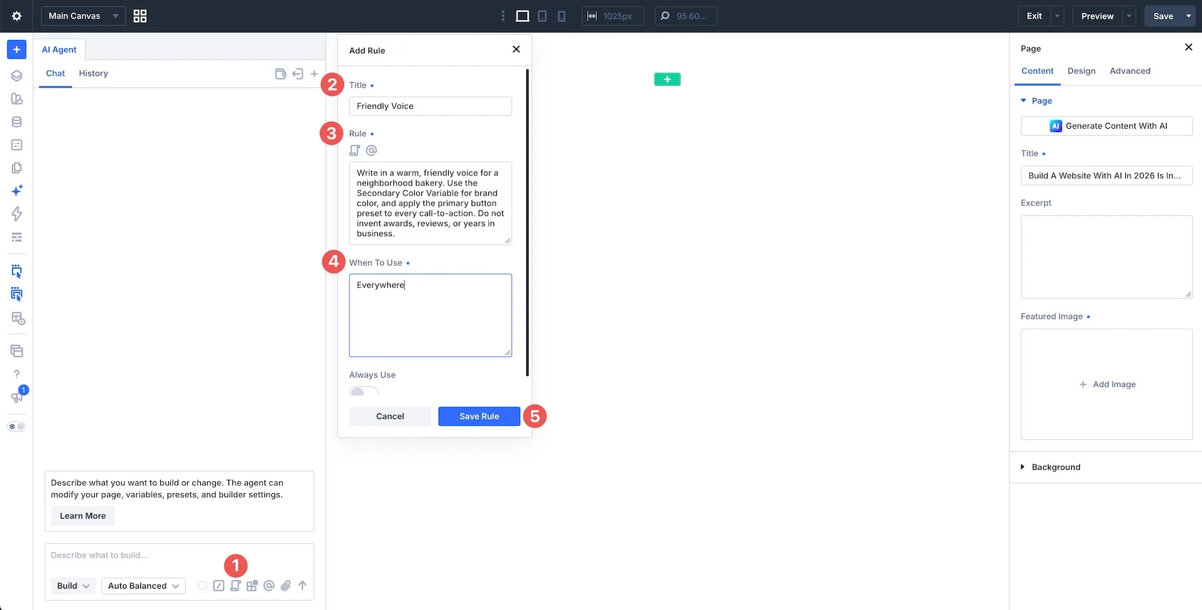Screen dimensions: 1202x610
Task: Toggle the theme switch at sidebar bottom
Action: pos(17,426)
